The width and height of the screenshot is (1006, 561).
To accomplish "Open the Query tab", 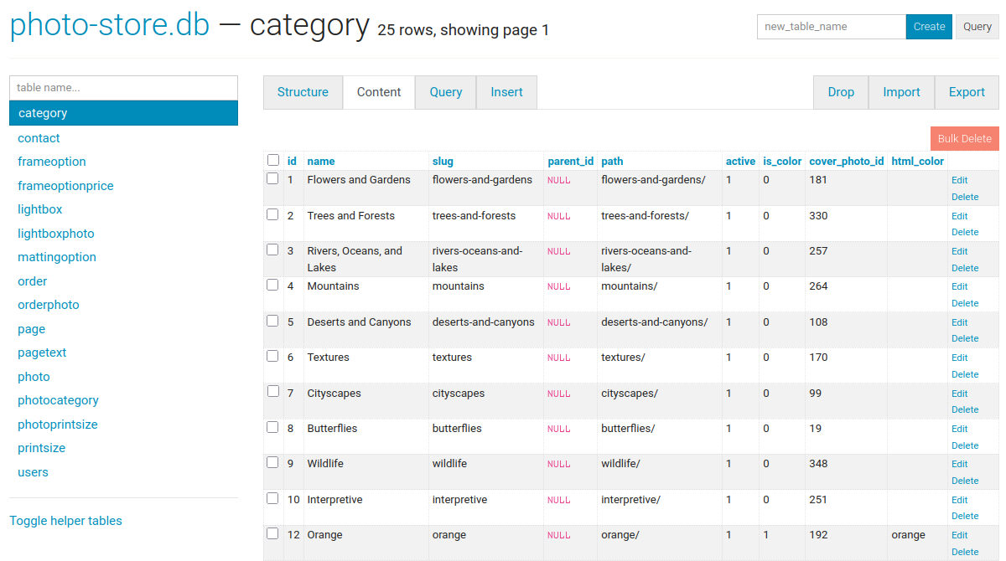I will pos(445,92).
